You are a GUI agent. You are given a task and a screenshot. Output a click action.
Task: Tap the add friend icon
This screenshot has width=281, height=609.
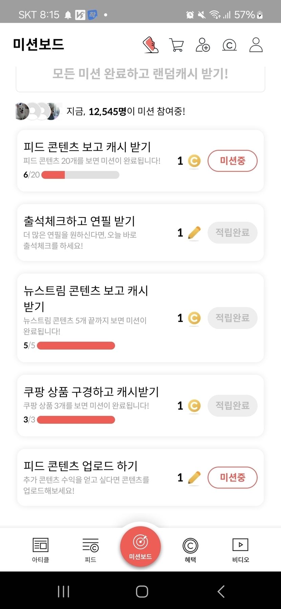(x=203, y=45)
